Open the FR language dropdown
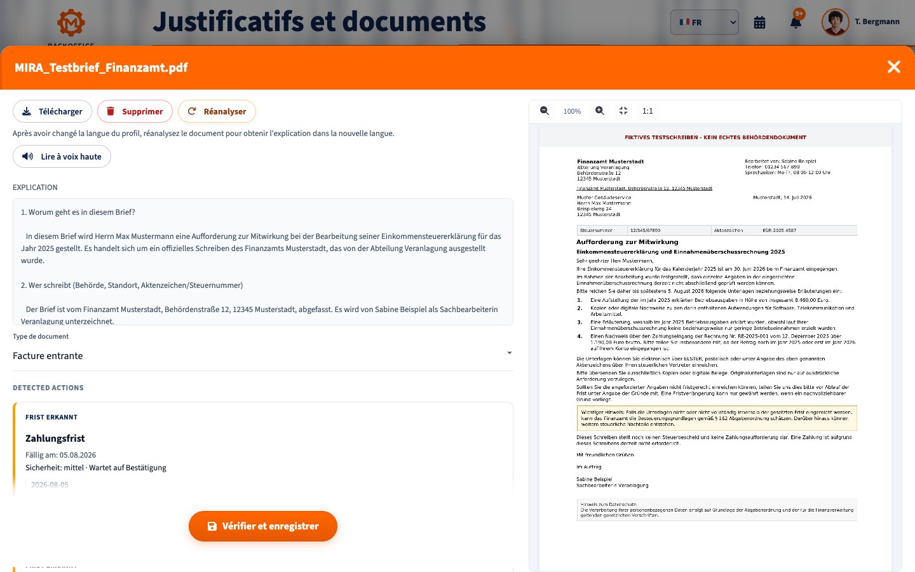Viewport: 915px width, 572px height. (705, 22)
